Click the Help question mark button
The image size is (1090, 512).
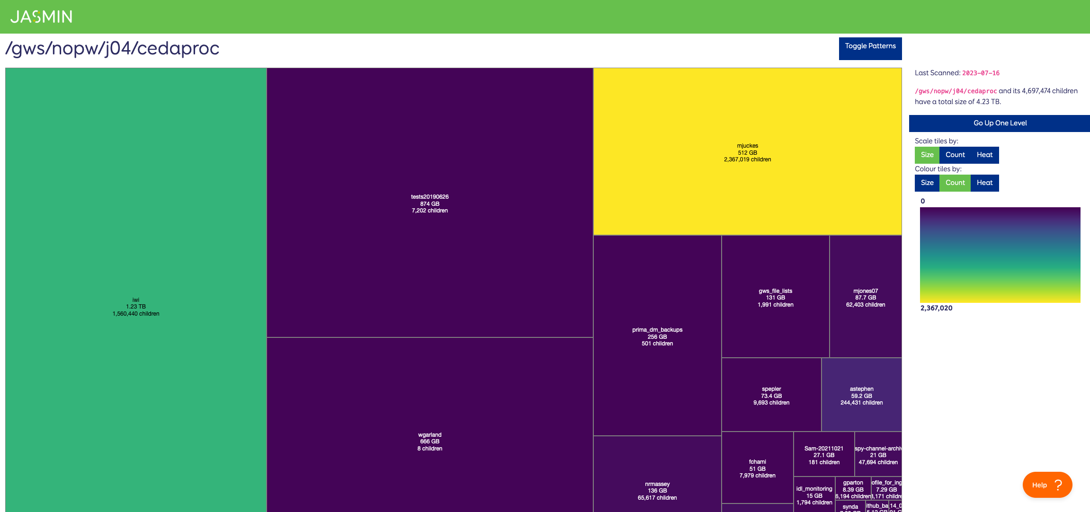pyautogui.click(x=1047, y=485)
